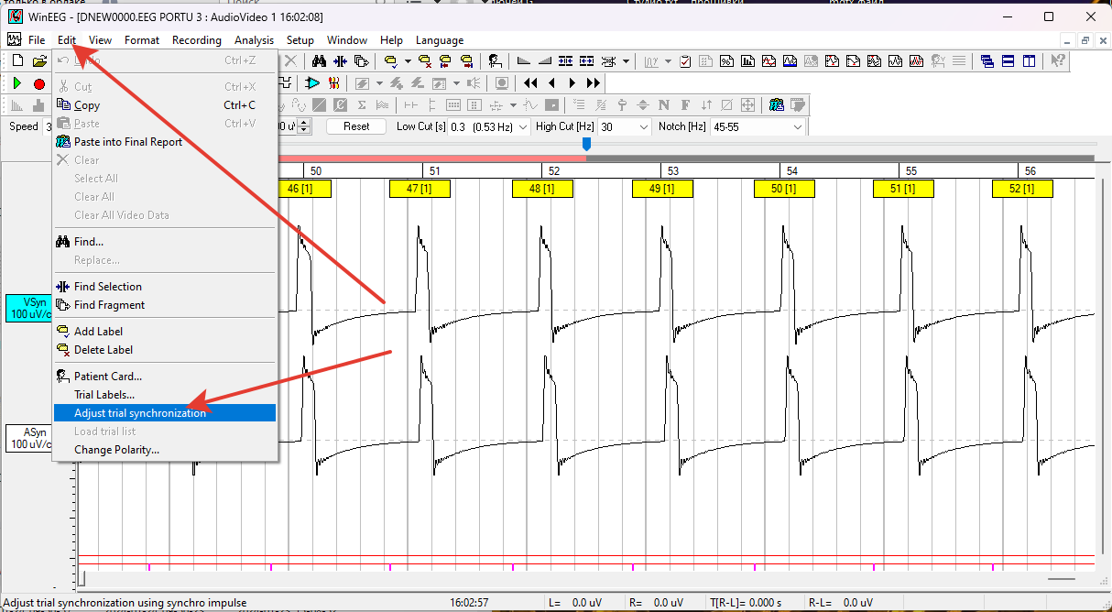Fast forward with the double right arrow
The height and width of the screenshot is (612, 1112).
point(594,83)
